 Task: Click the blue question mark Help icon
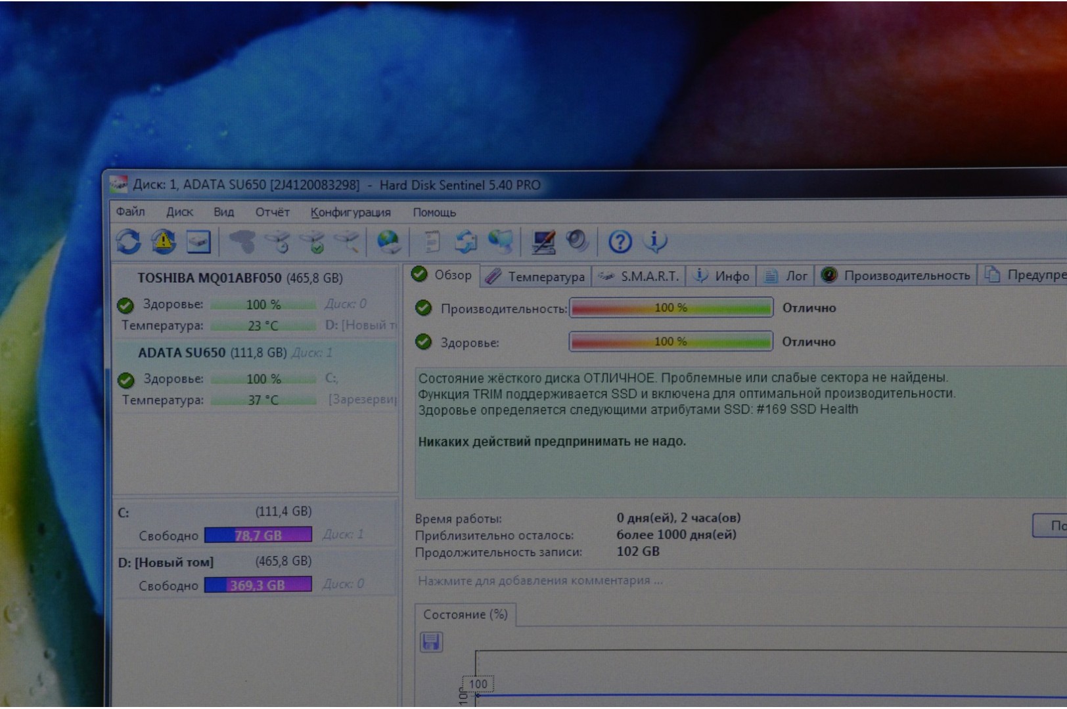click(620, 242)
